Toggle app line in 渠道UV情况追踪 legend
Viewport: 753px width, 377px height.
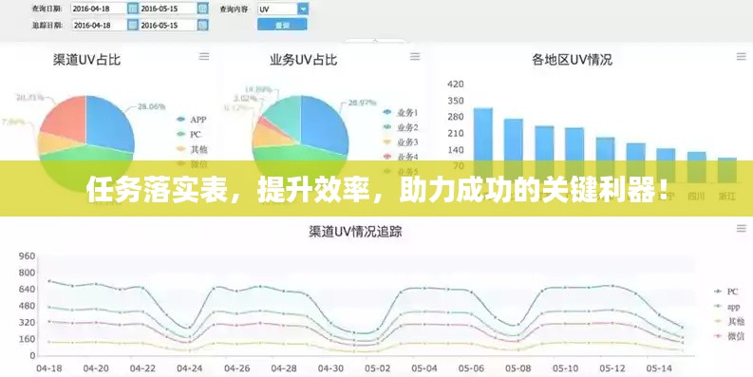[727, 307]
